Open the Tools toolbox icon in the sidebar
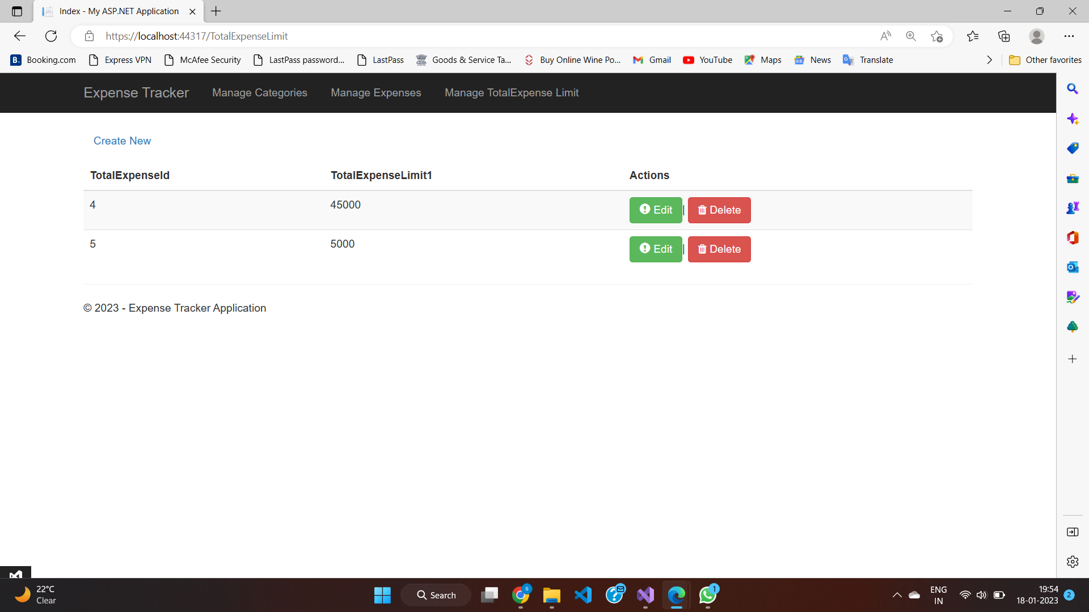The height and width of the screenshot is (612, 1089). pos(1073,178)
